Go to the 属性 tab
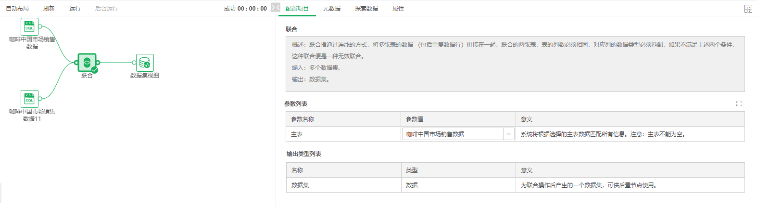This screenshot has height=207, width=757. [x=398, y=9]
